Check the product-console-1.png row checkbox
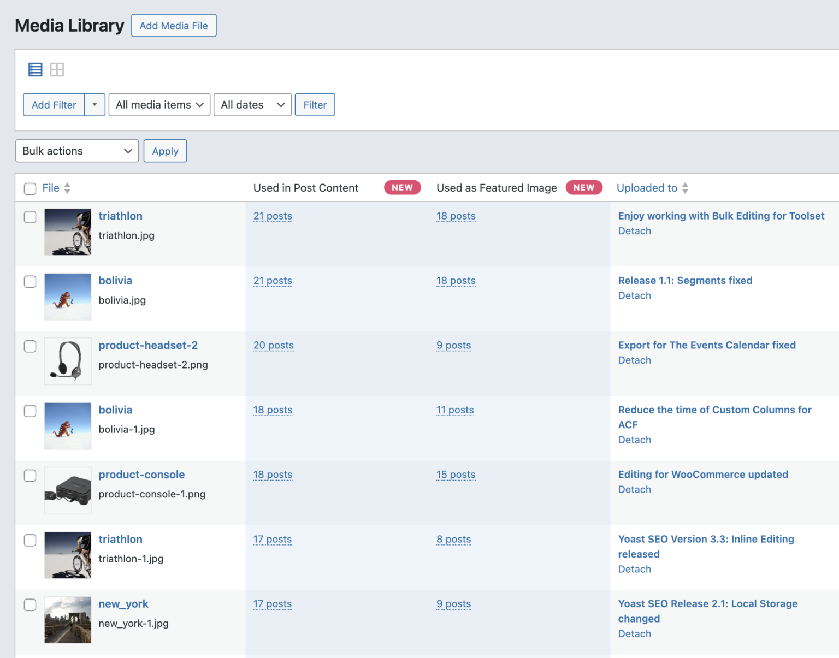The image size is (839, 658). click(30, 476)
